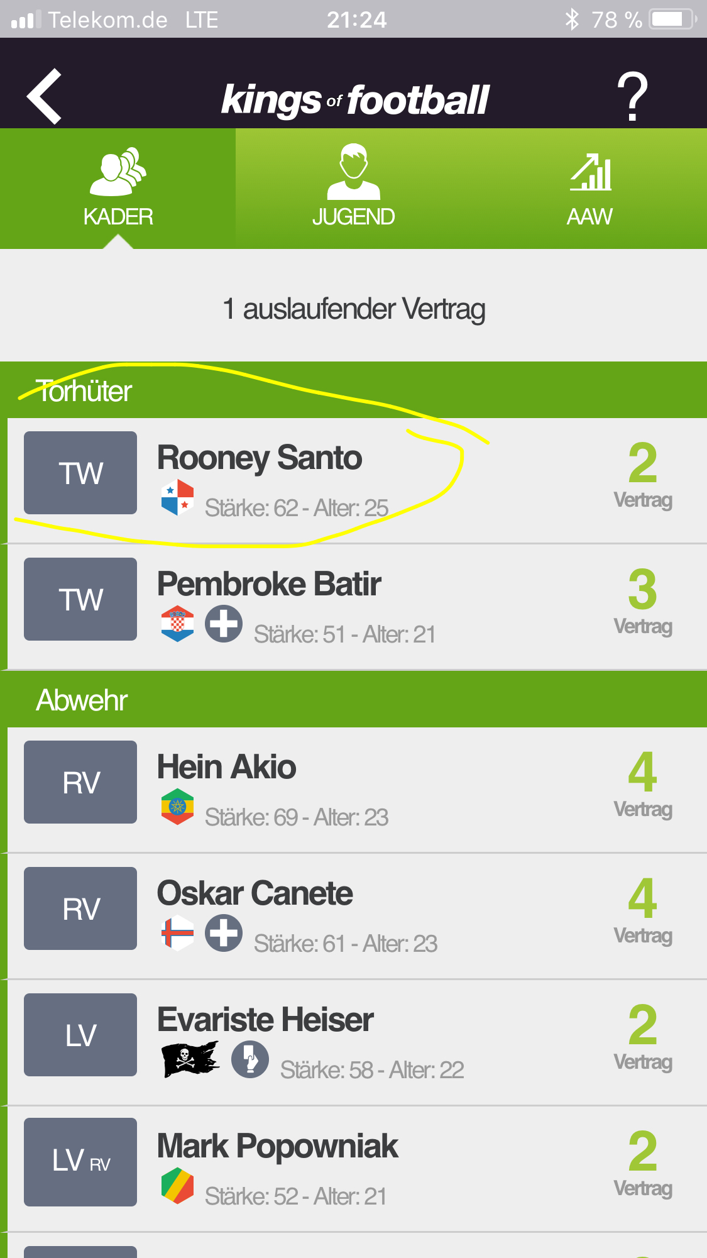Tap the back arrow icon
The width and height of the screenshot is (707, 1258).
click(44, 96)
